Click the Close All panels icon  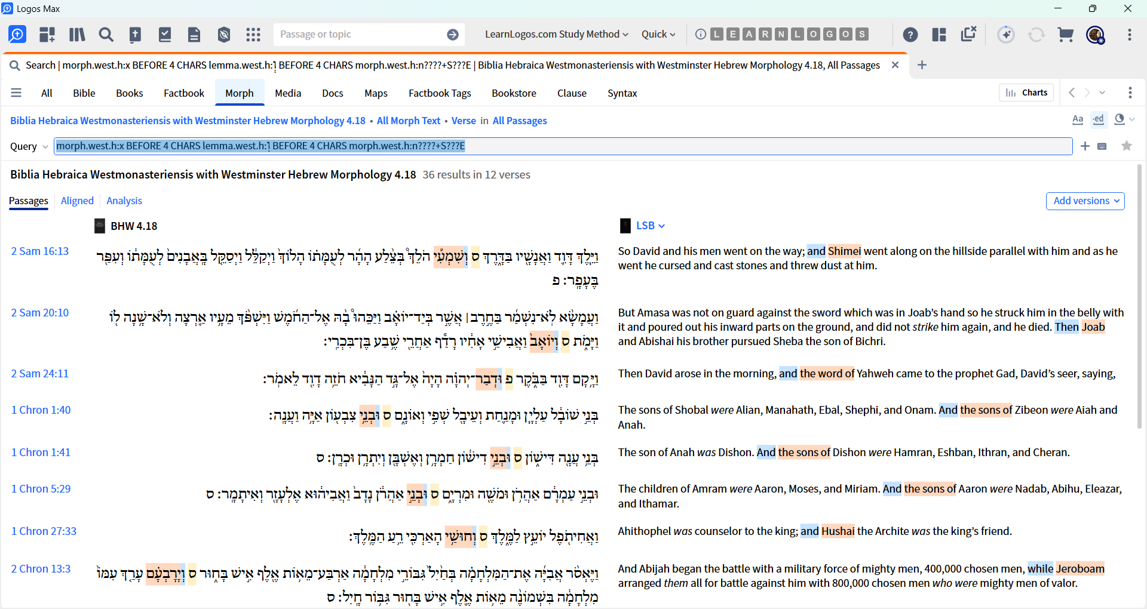[x=968, y=34]
